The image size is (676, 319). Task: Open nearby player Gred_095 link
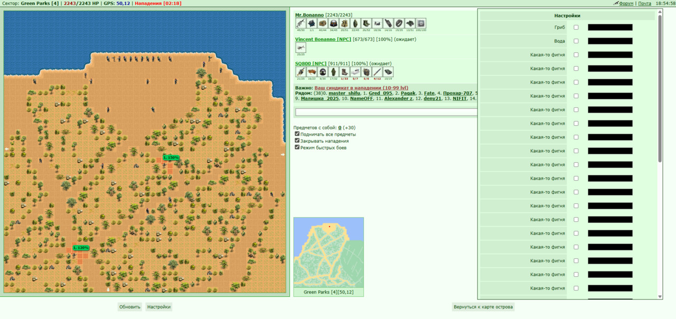coord(380,93)
